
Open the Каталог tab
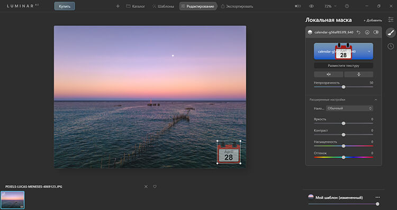tap(136, 6)
